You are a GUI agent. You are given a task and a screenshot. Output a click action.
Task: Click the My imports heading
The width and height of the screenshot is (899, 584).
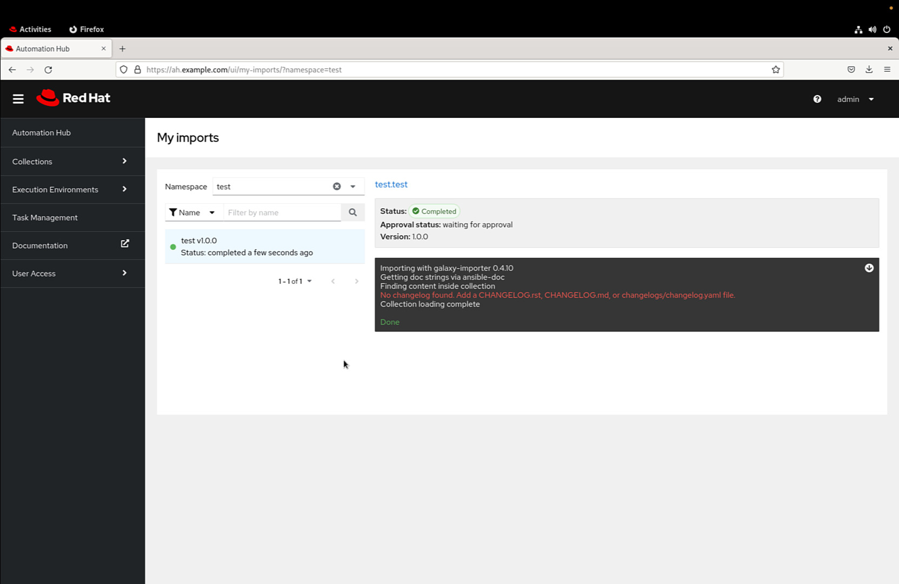188,138
